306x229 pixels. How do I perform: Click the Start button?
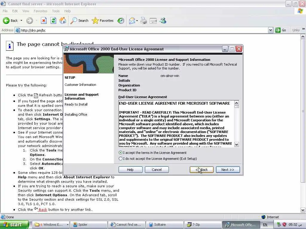tap(14, 225)
